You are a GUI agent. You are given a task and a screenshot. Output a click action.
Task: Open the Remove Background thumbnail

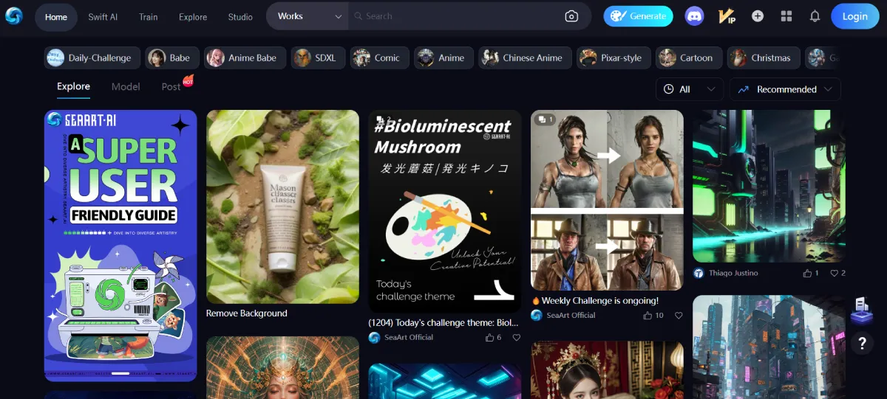(x=282, y=207)
